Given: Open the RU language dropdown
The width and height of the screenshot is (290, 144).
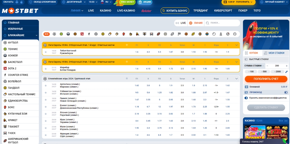Looking at the screenshot, I should tap(106, 2).
